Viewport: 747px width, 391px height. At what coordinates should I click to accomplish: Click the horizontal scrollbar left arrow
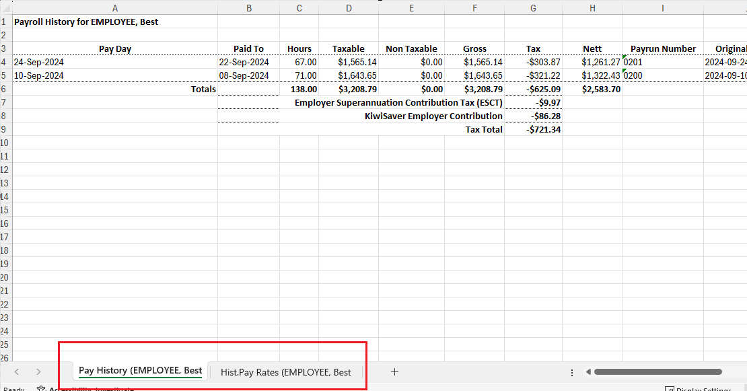click(x=588, y=372)
